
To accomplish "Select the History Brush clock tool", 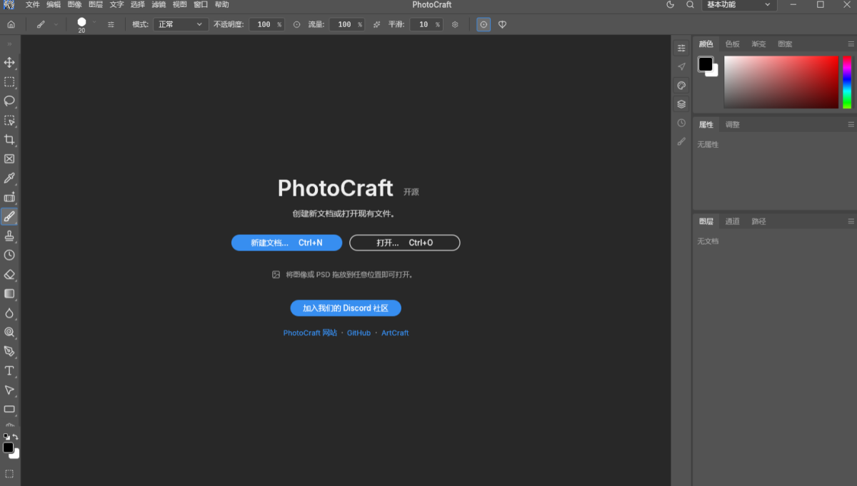I will tap(9, 255).
